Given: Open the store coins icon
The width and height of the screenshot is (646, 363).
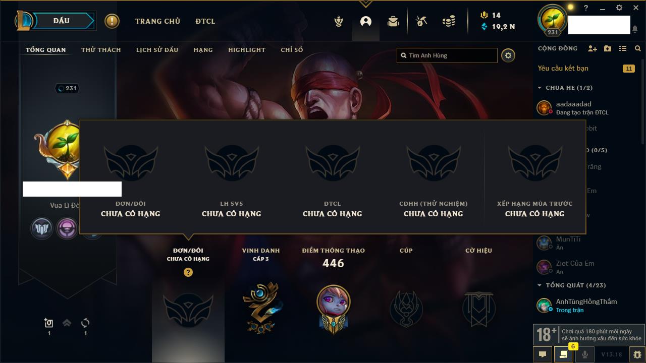Looking at the screenshot, I should (449, 21).
